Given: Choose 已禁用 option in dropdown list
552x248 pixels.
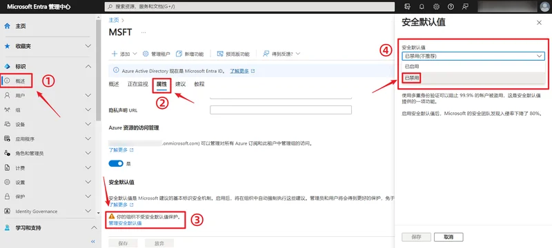Looking at the screenshot, I should [x=473, y=78].
